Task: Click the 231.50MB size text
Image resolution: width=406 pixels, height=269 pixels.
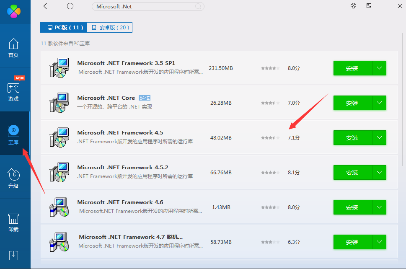Action: [221, 68]
